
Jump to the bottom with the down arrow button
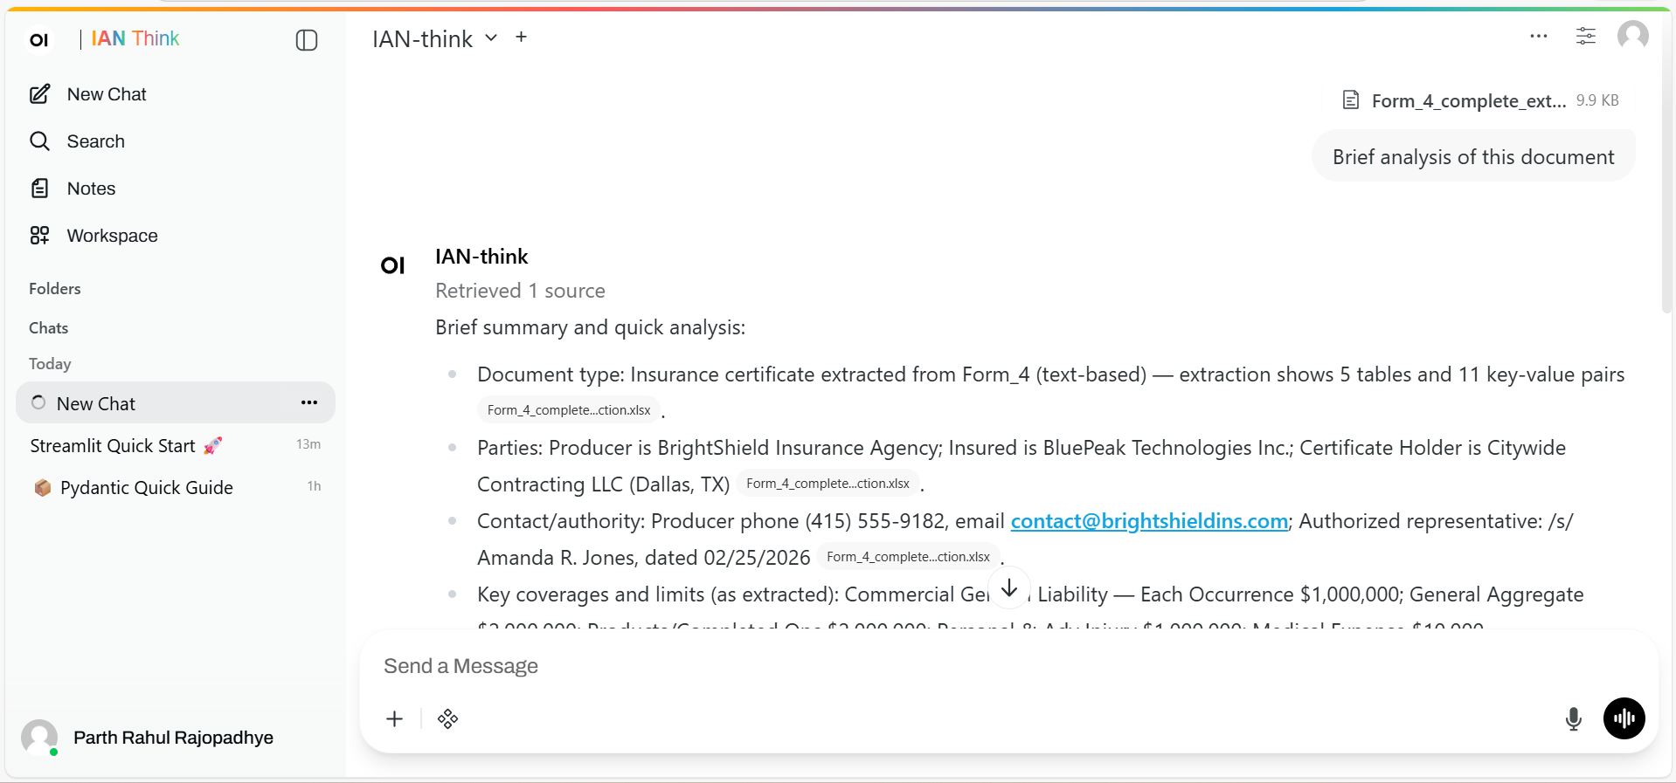1009,588
